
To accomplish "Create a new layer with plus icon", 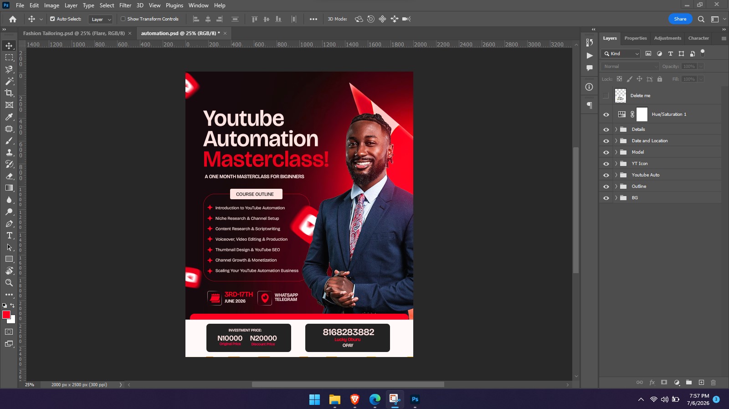I will pos(701,383).
